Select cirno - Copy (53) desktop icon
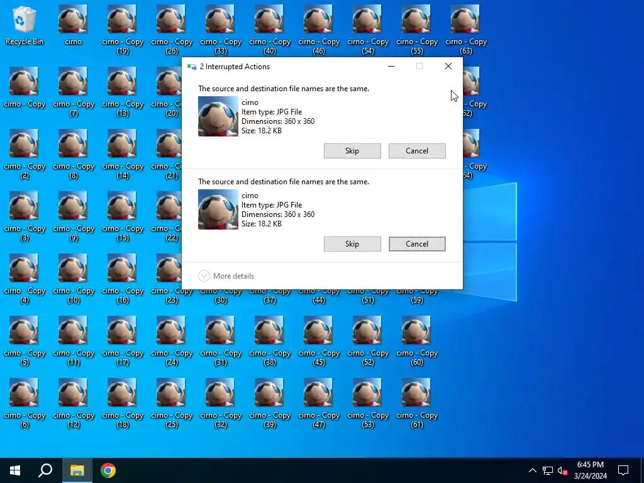The width and height of the screenshot is (644, 483). tap(368, 403)
